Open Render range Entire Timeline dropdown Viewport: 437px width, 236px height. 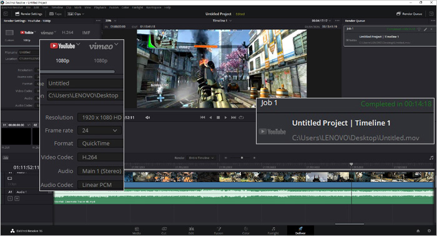(x=201, y=158)
